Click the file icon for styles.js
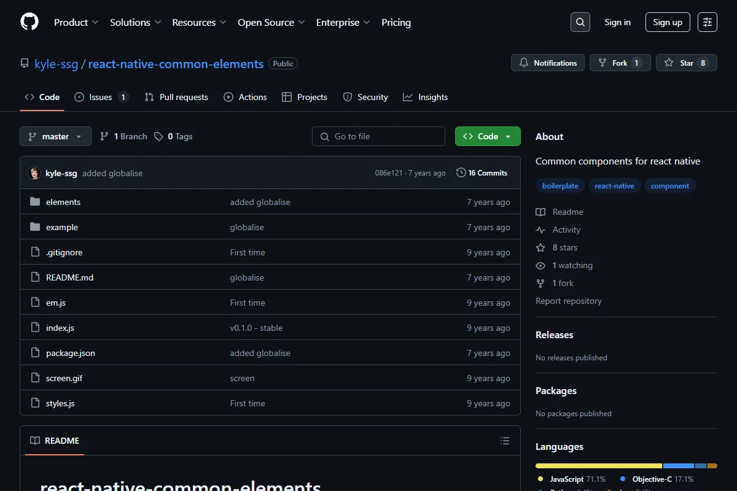This screenshot has width=737, height=491. (35, 403)
